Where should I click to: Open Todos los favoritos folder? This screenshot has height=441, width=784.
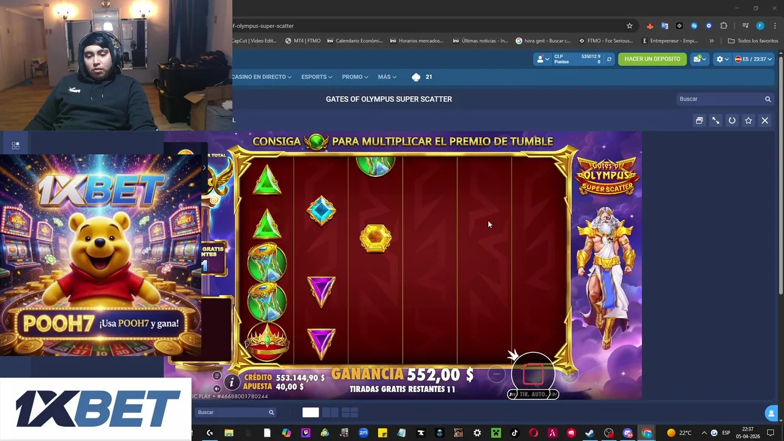point(753,41)
